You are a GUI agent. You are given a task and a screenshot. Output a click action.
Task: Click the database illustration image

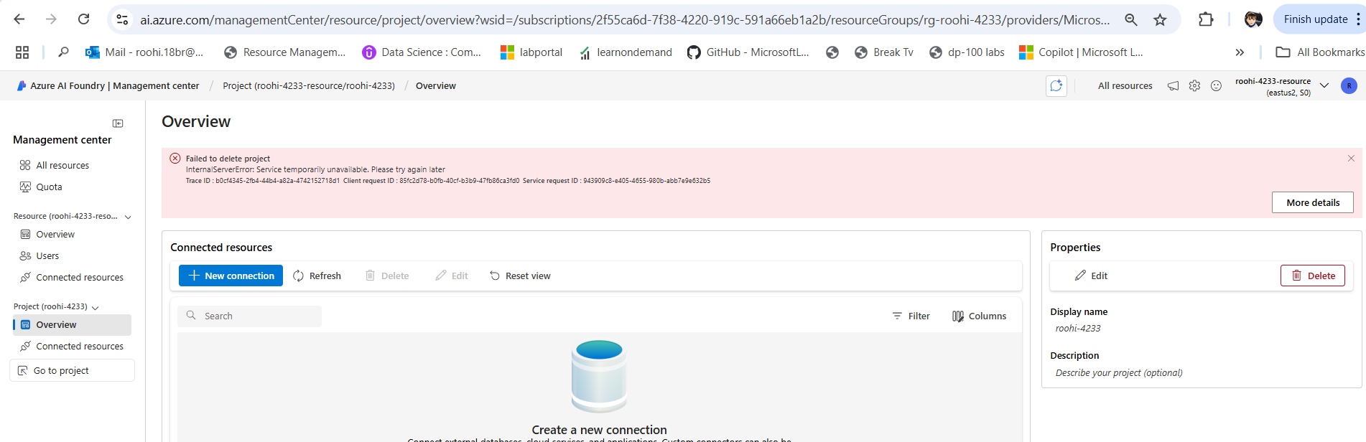(x=599, y=376)
